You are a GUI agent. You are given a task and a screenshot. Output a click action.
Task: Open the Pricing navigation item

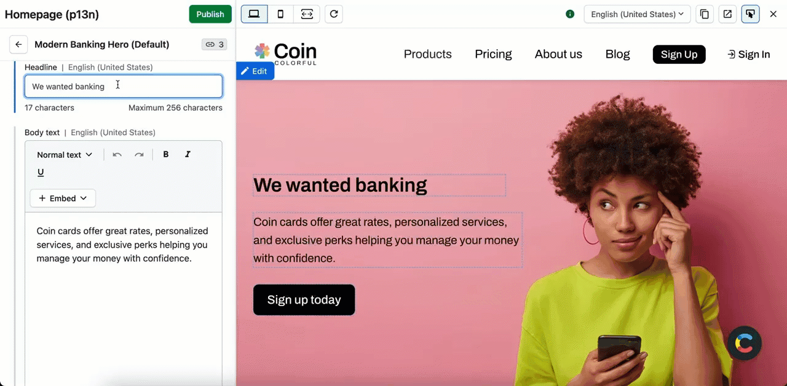coord(493,54)
